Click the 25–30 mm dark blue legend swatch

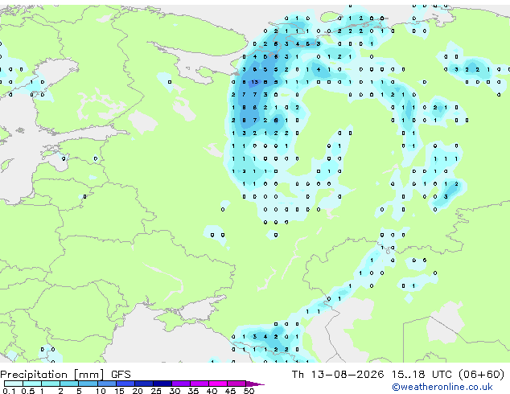162,384
